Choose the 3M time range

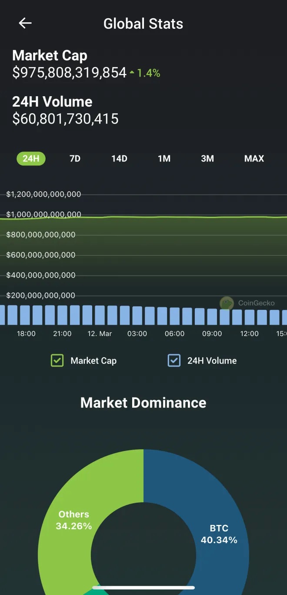pos(207,158)
